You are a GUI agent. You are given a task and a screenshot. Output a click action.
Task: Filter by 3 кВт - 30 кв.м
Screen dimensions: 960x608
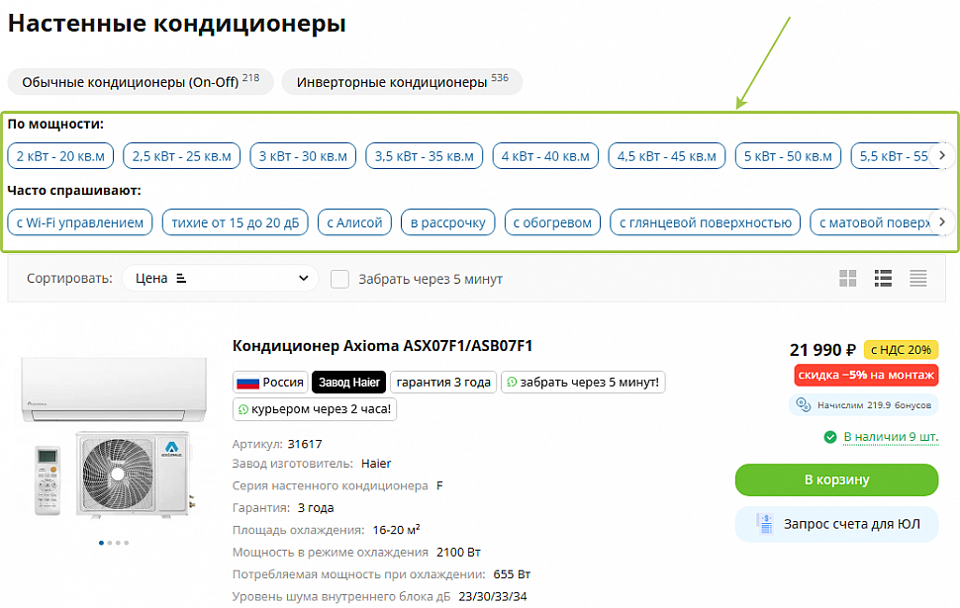[x=303, y=156]
